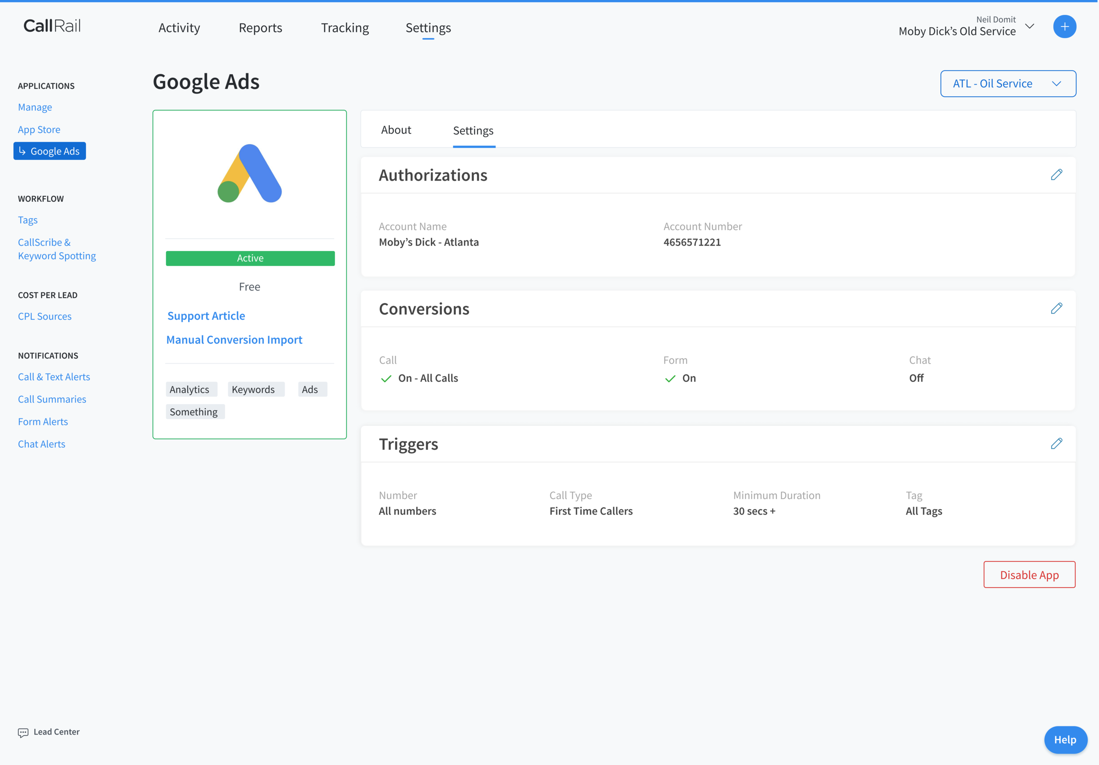Click the Disable App button

[1029, 575]
